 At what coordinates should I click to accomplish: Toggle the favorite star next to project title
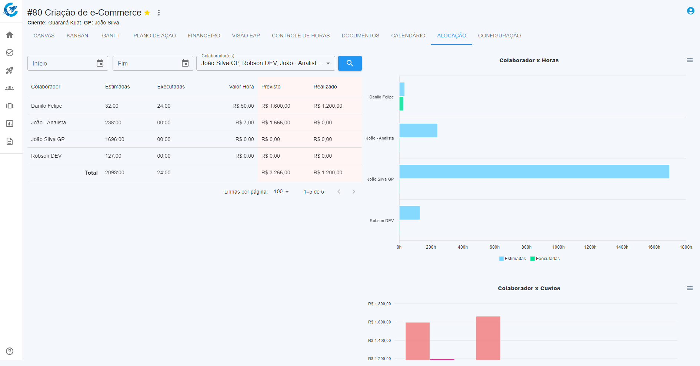coord(147,13)
